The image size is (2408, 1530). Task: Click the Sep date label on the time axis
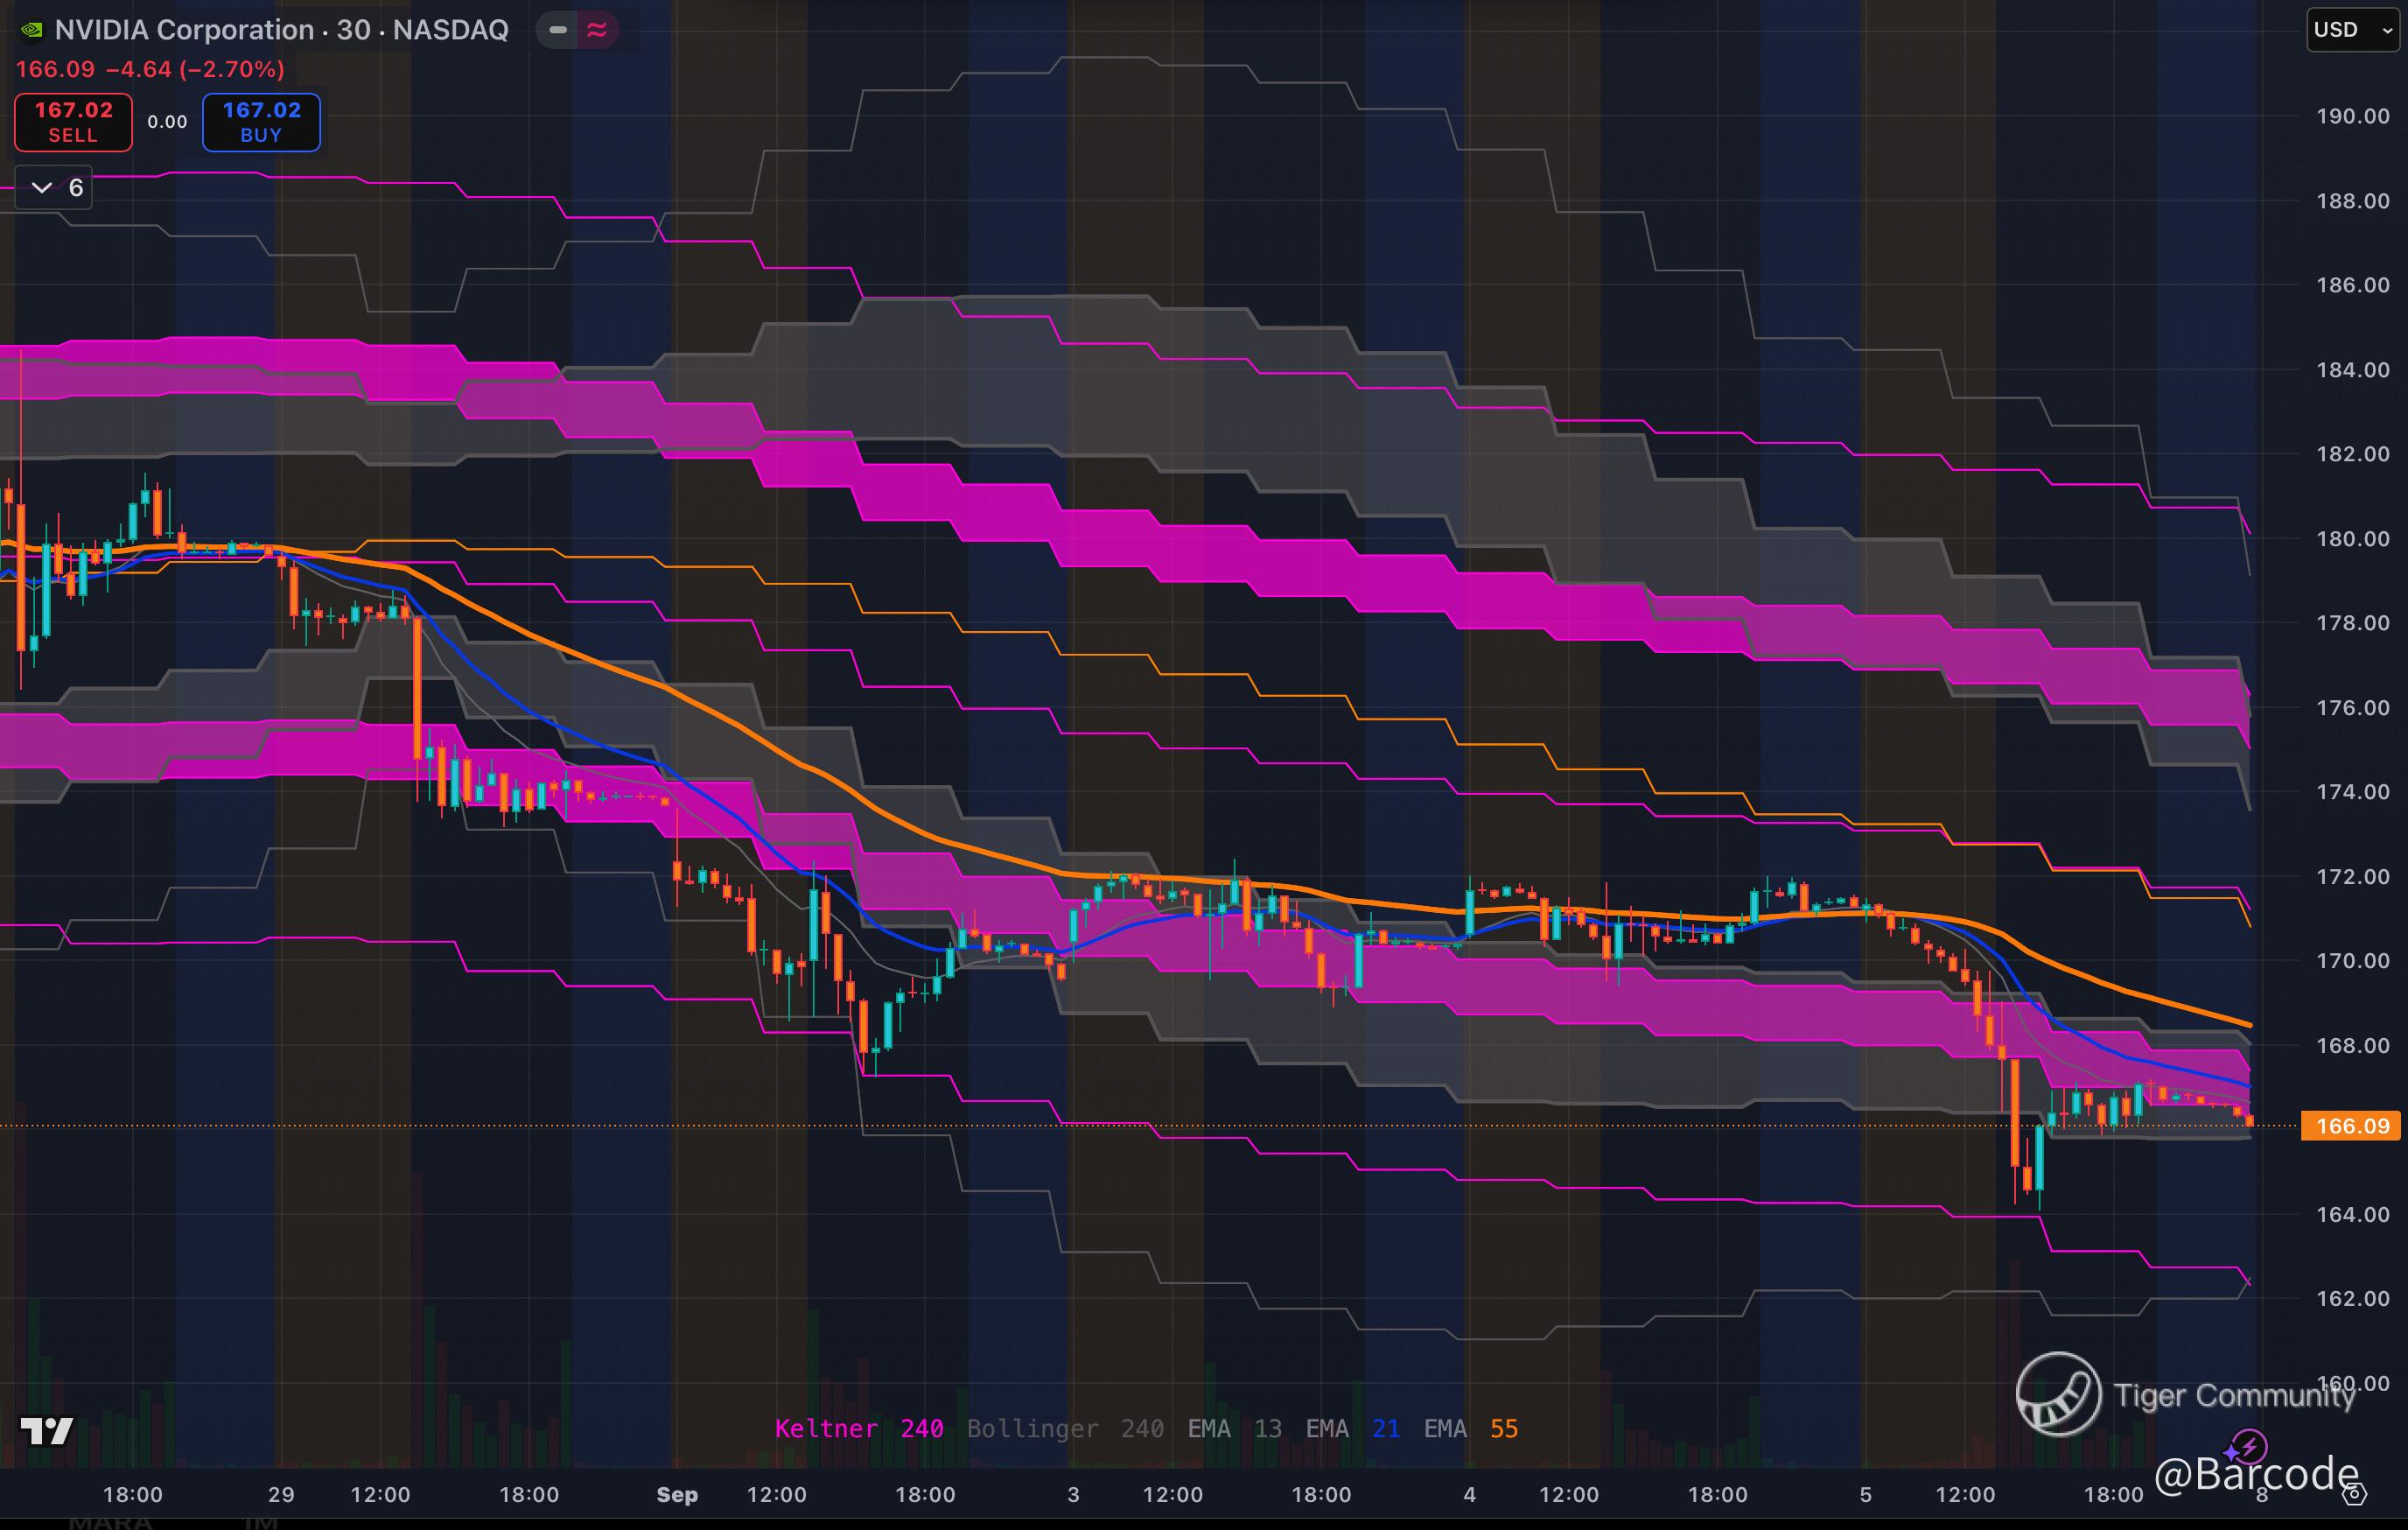677,1494
